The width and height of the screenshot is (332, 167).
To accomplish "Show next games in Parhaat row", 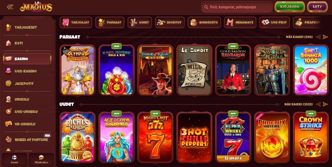I will pos(325,37).
